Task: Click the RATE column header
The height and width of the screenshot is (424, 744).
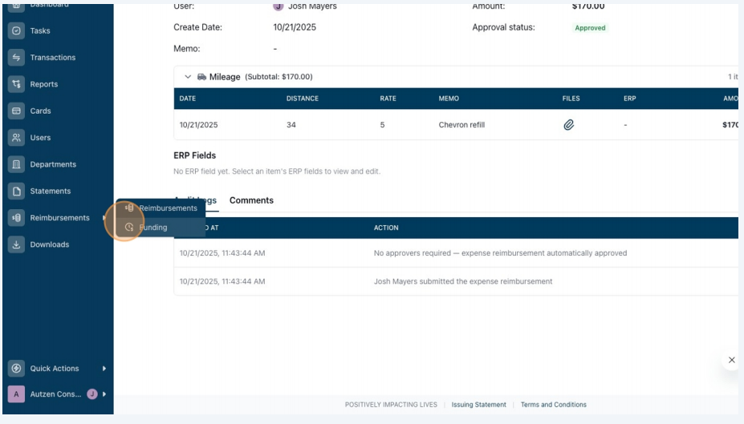Action: tap(388, 99)
